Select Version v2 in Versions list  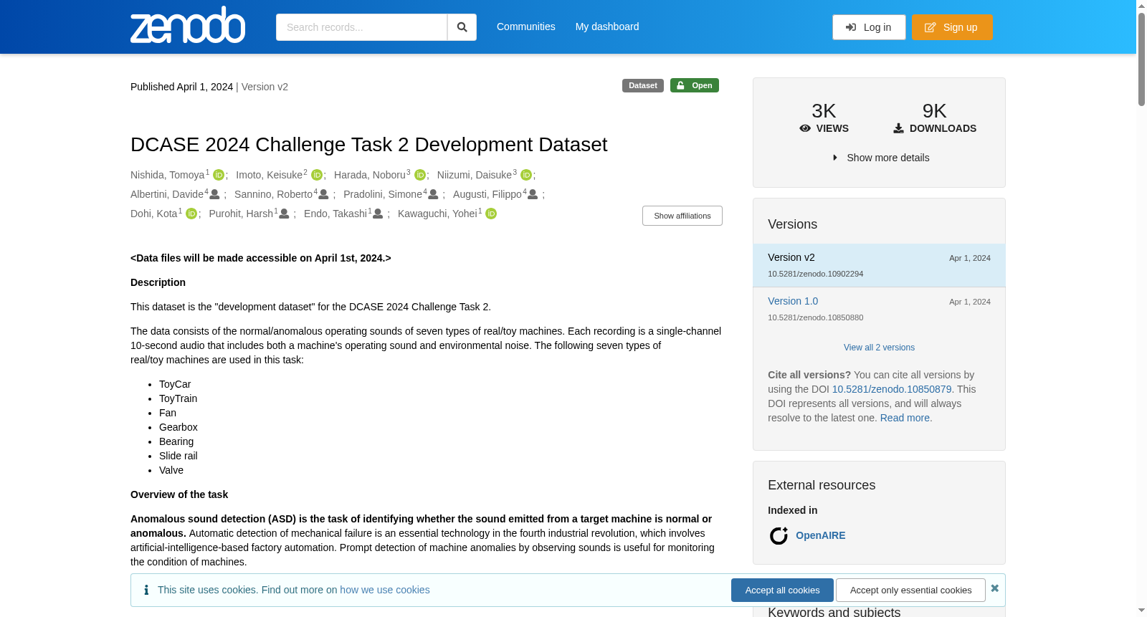(879, 265)
